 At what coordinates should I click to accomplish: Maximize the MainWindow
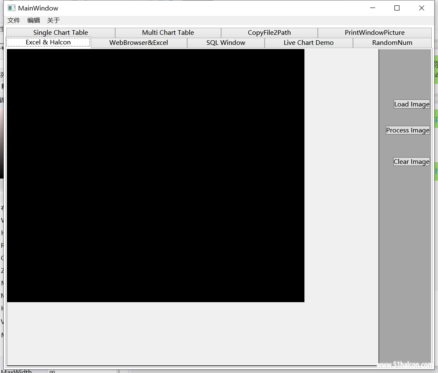coord(397,8)
